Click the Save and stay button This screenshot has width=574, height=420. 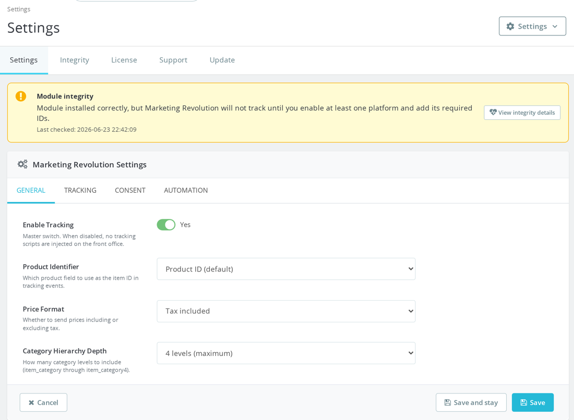pos(471,402)
